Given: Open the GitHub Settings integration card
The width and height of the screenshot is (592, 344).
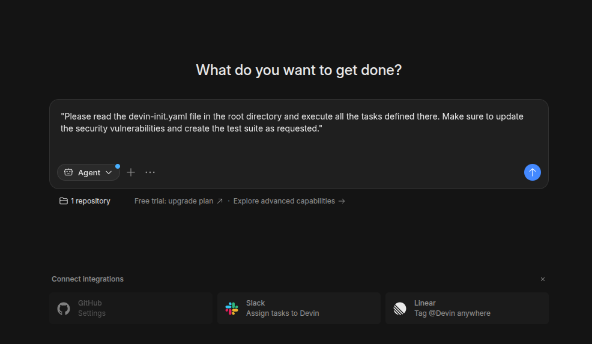Looking at the screenshot, I should click(x=131, y=308).
